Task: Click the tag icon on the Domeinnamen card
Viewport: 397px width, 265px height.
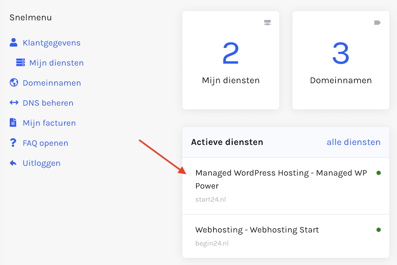Action: pyautogui.click(x=378, y=22)
